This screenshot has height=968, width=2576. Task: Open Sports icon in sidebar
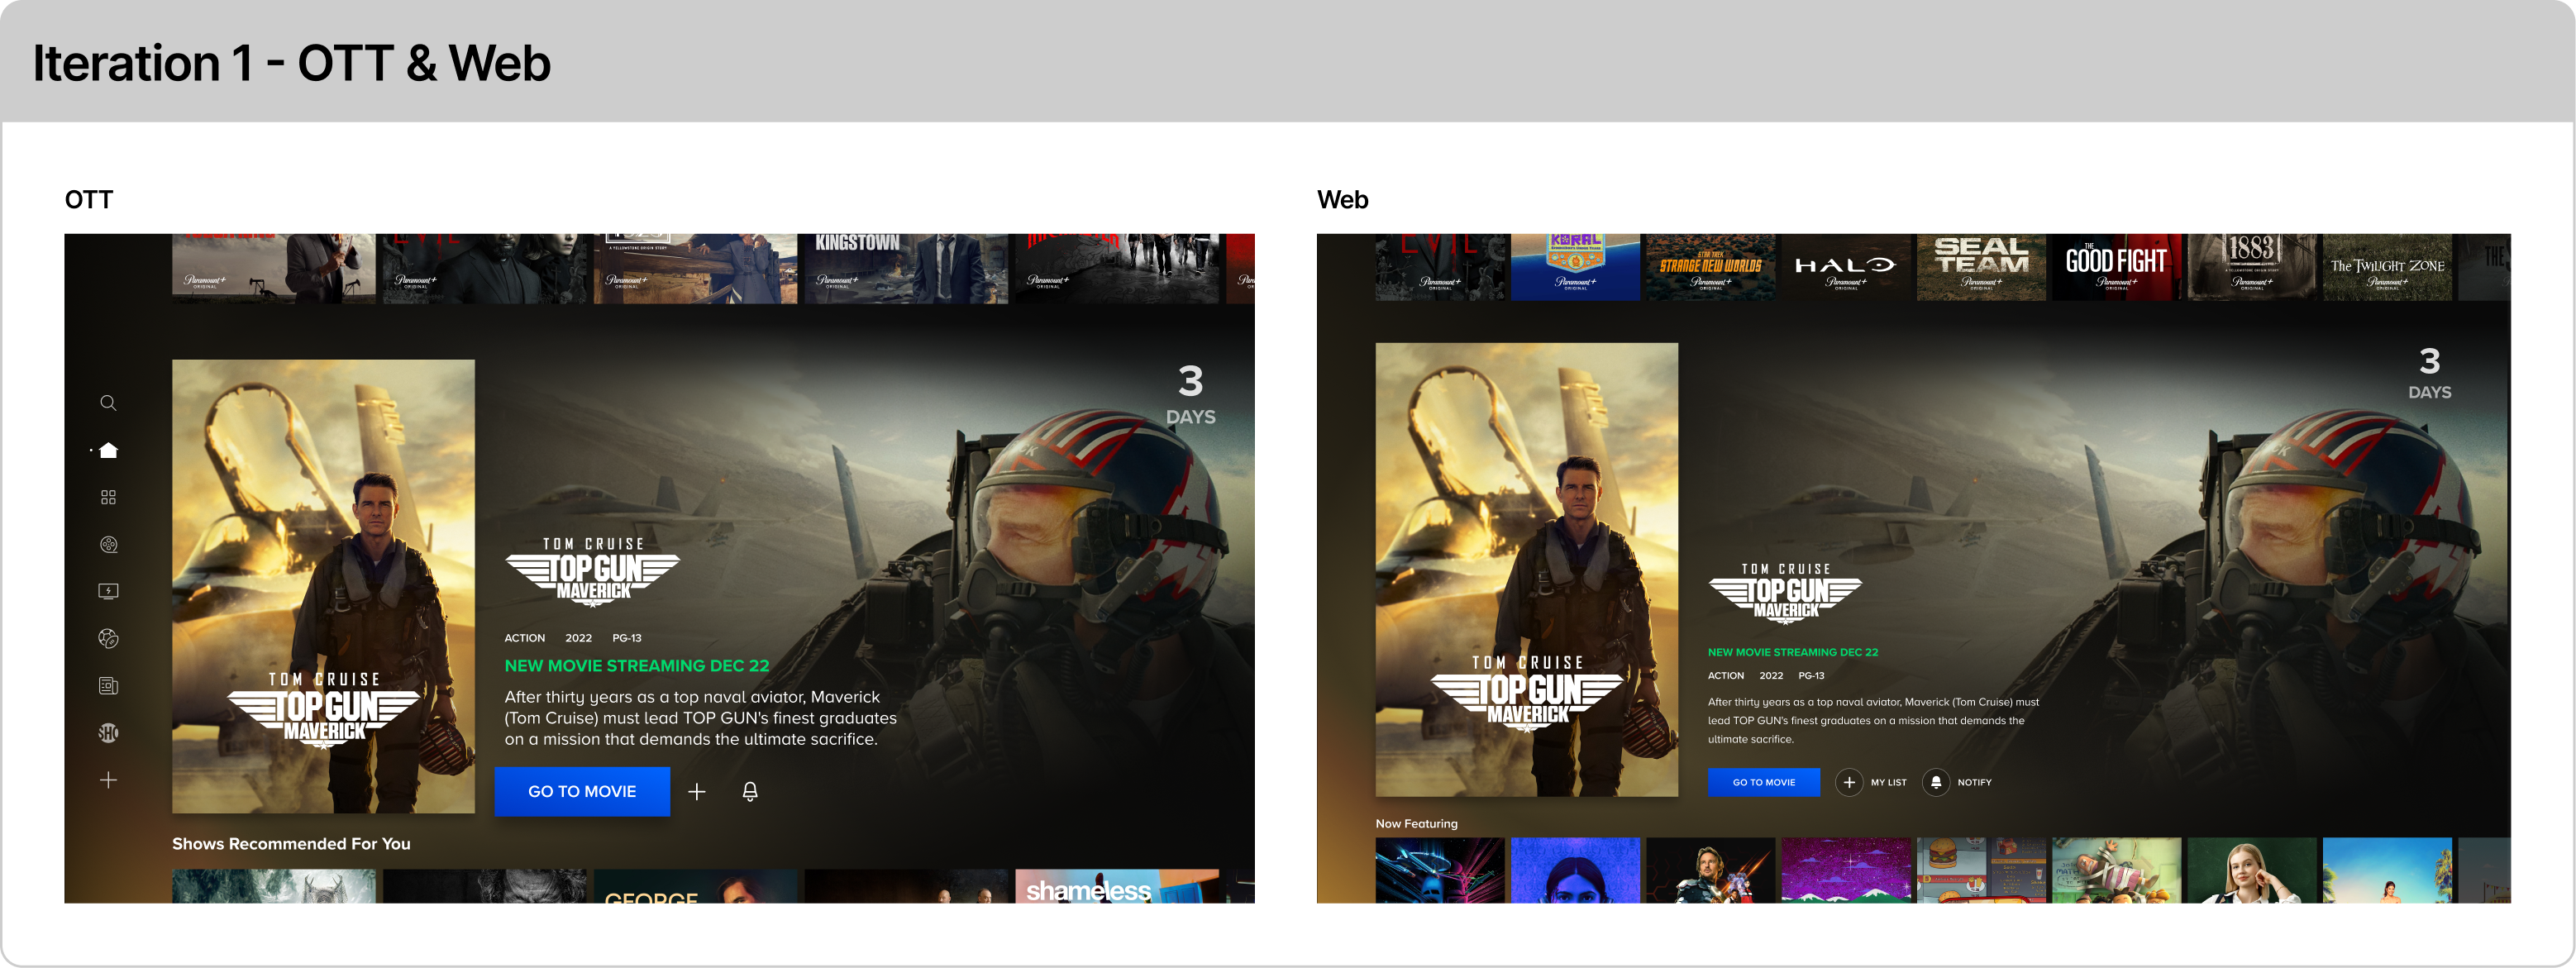108,638
